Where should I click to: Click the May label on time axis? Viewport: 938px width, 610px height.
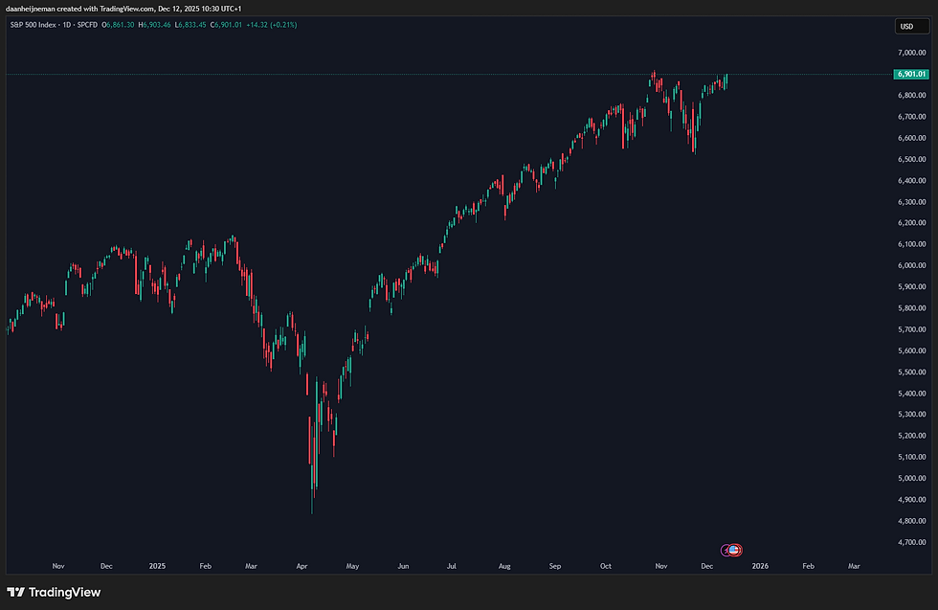pyautogui.click(x=352, y=566)
